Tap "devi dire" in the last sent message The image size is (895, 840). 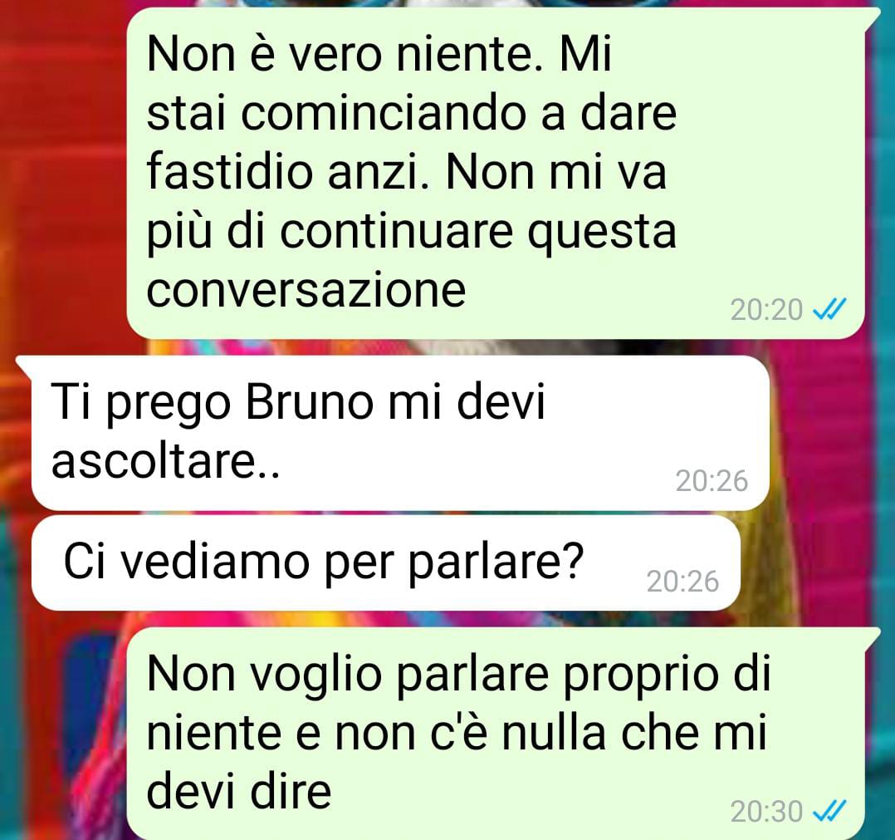[x=238, y=791]
